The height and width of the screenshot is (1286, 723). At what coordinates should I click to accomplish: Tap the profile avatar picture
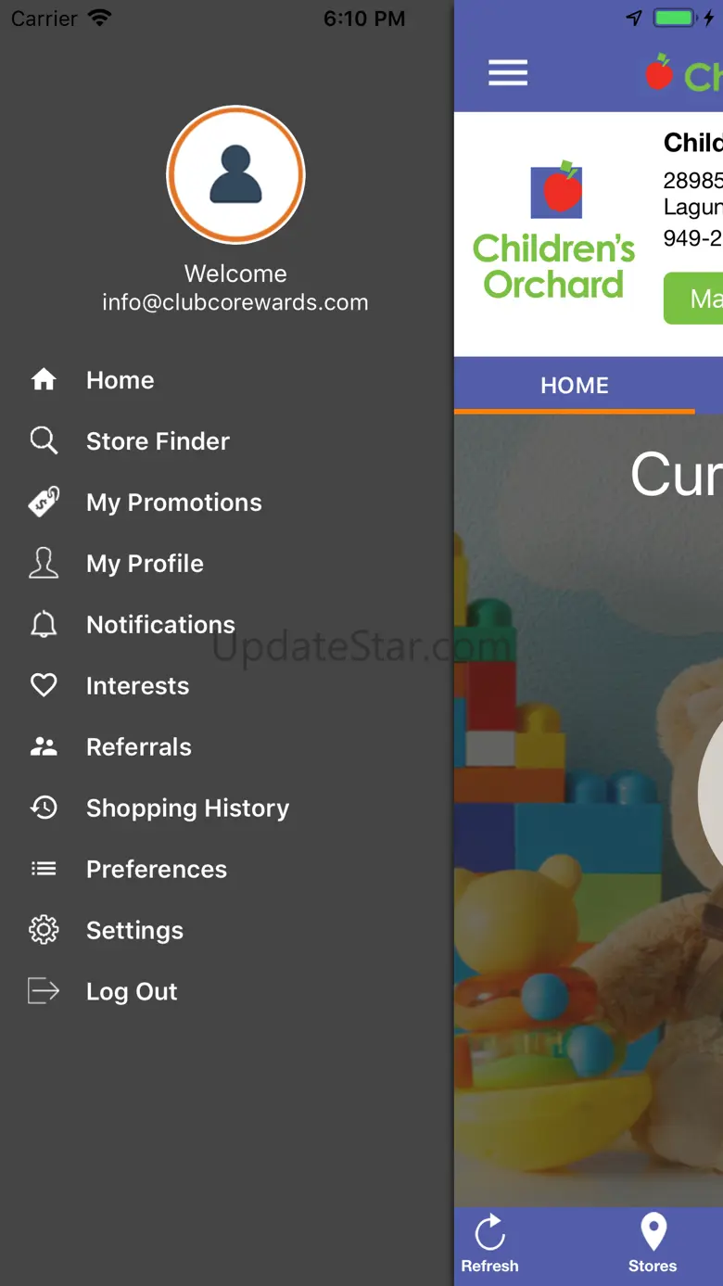point(235,174)
